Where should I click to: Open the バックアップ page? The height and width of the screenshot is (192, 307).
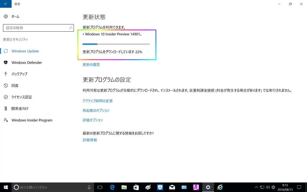point(19,74)
